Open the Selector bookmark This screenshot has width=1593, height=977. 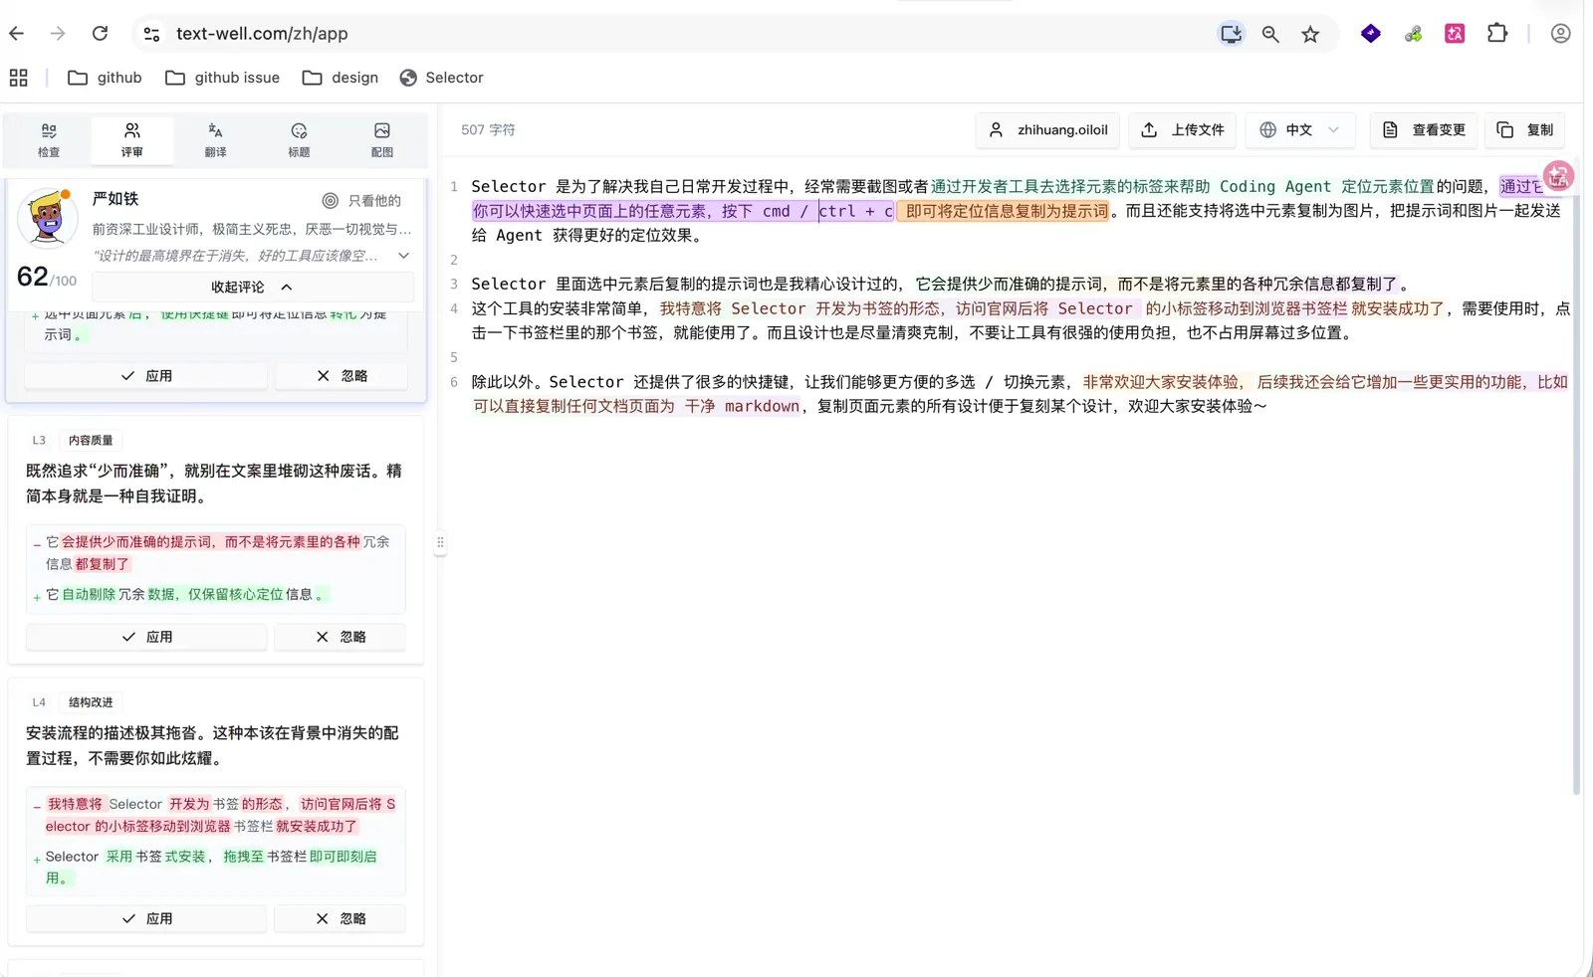(x=441, y=78)
